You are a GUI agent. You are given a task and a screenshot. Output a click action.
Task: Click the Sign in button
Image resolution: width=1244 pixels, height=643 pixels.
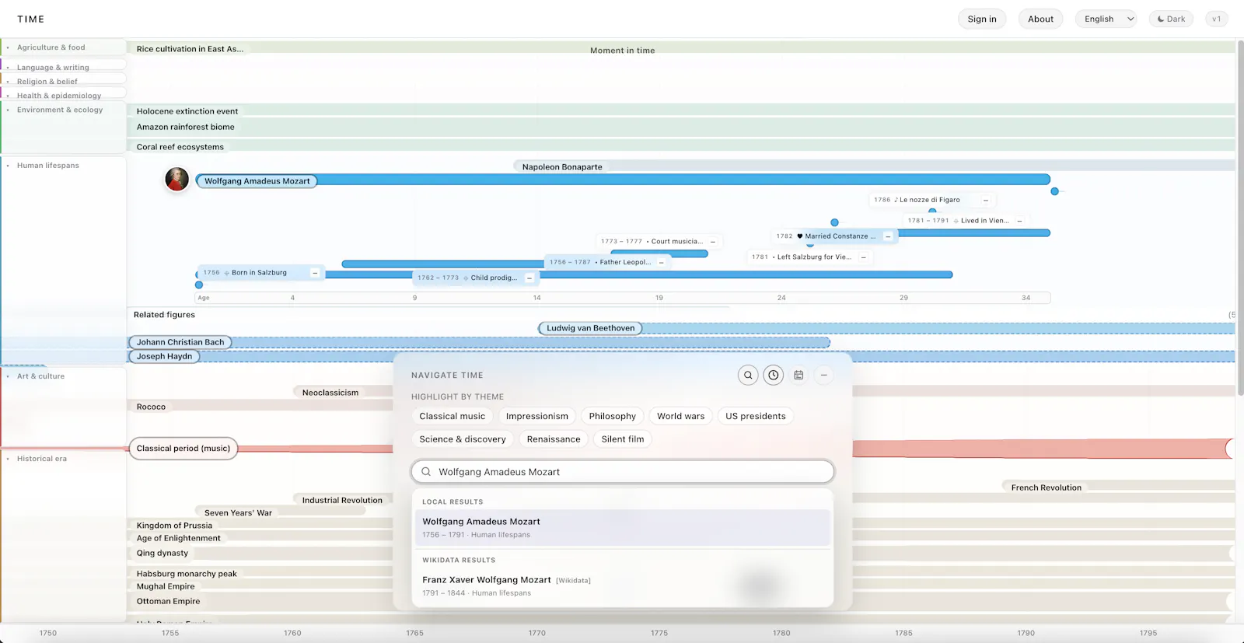click(x=982, y=19)
